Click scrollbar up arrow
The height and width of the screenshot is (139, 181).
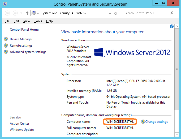click(x=176, y=26)
